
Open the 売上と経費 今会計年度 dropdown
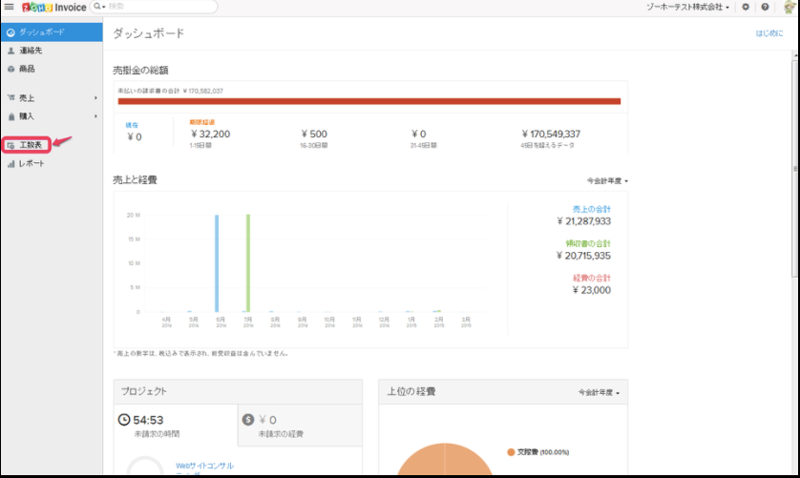pyautogui.click(x=607, y=181)
